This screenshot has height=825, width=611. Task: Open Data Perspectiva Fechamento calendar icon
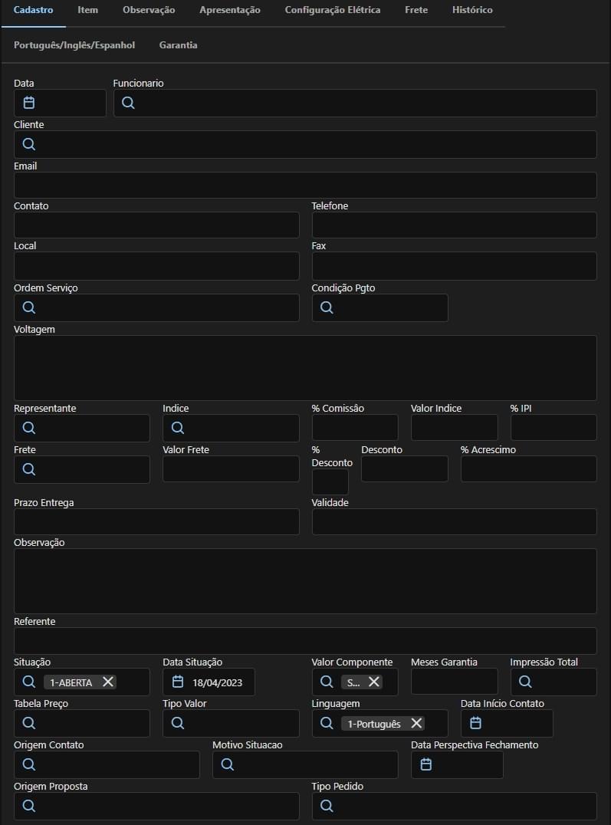[x=426, y=764]
